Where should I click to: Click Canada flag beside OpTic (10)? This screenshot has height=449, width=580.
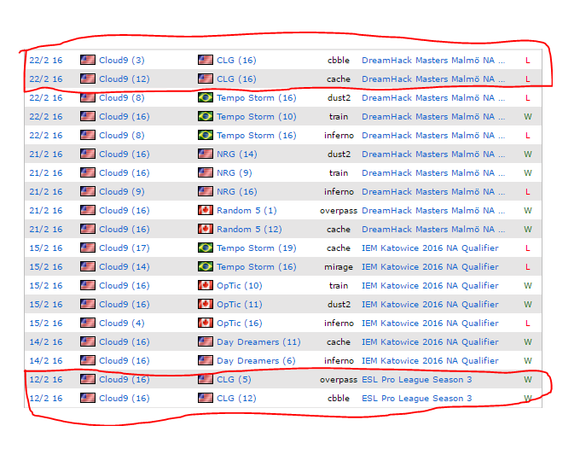206,285
